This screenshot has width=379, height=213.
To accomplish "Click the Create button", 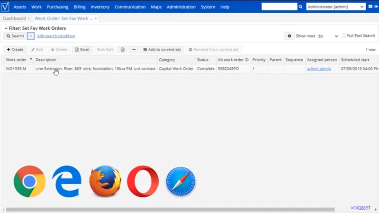I will point(15,50).
